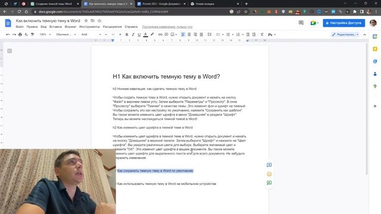Run spell check from the toolbar

(x=26, y=34)
